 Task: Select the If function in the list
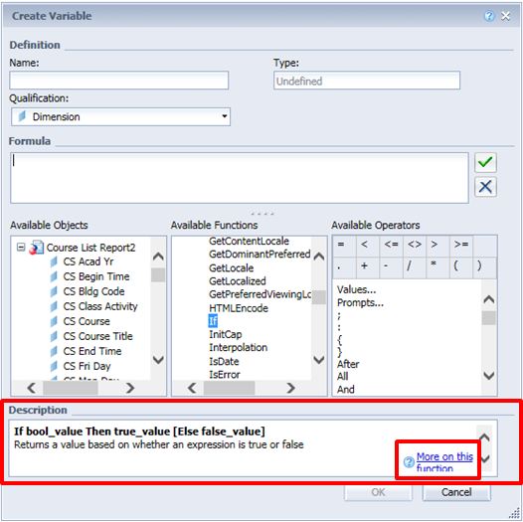tap(213, 321)
